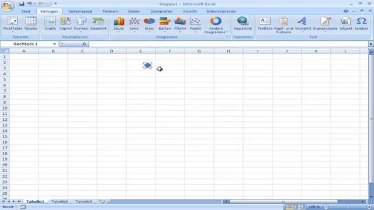This screenshot has width=374, height=210.
Task: Open the Formen shapes gallery
Action: (x=81, y=24)
